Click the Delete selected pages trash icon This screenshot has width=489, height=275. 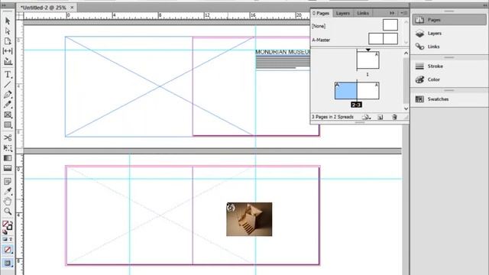(394, 117)
